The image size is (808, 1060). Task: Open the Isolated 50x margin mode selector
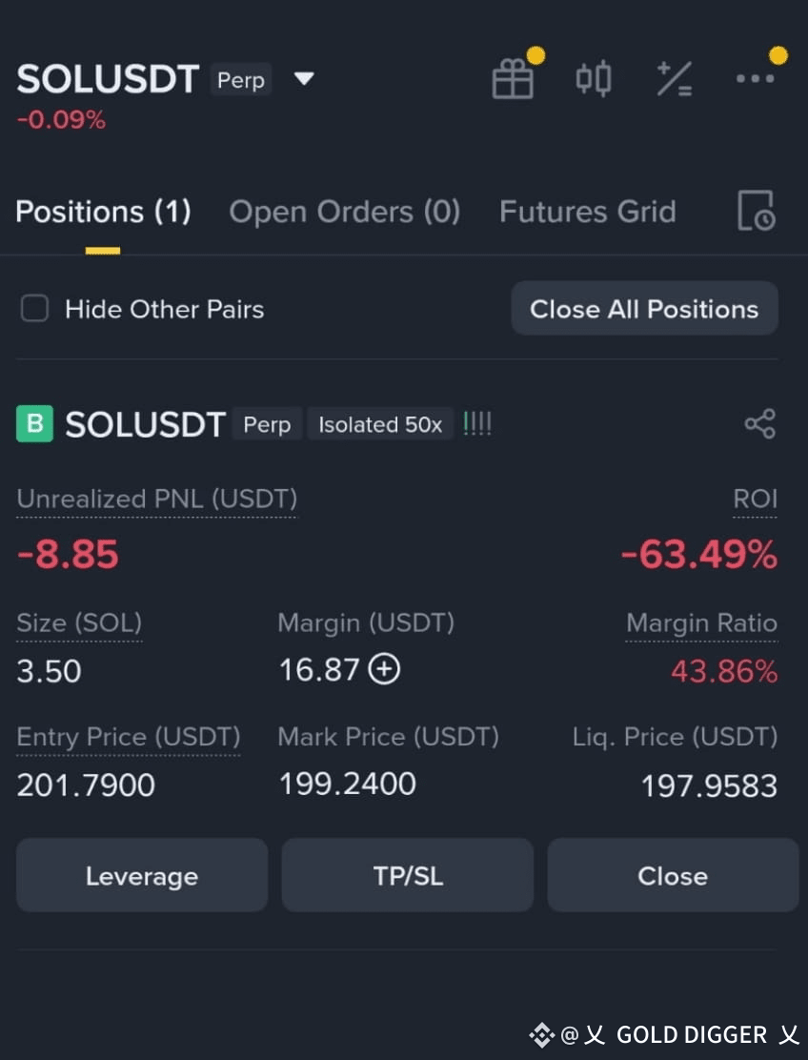click(x=380, y=424)
